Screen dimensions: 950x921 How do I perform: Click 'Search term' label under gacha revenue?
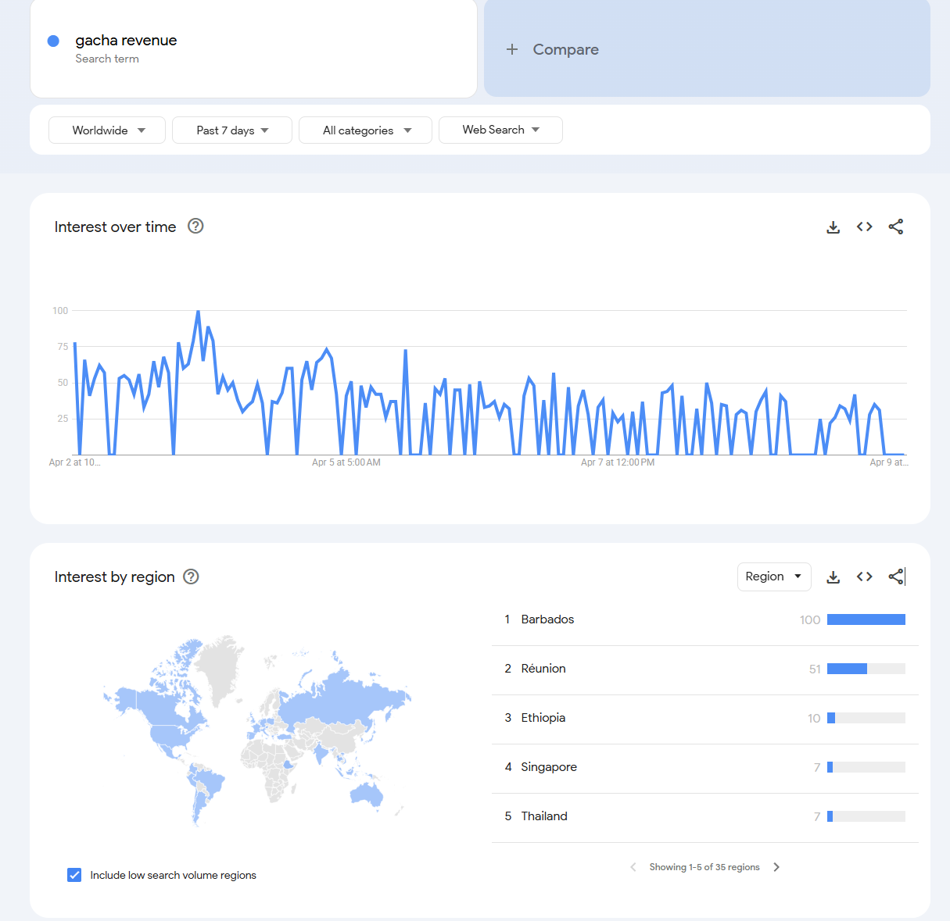pyautogui.click(x=107, y=59)
